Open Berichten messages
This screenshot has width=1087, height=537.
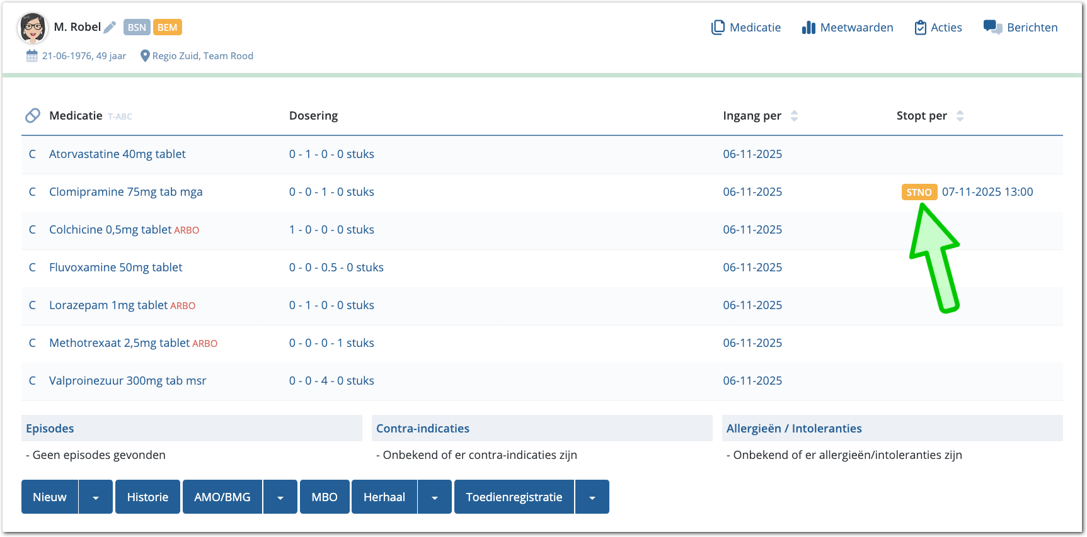pyautogui.click(x=1021, y=28)
